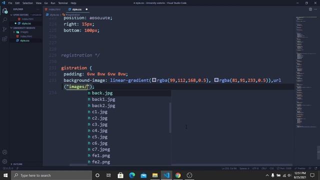Screen dimensions: 320x180
Task: Open the Explorer view in activity bar
Action: point(4,10)
